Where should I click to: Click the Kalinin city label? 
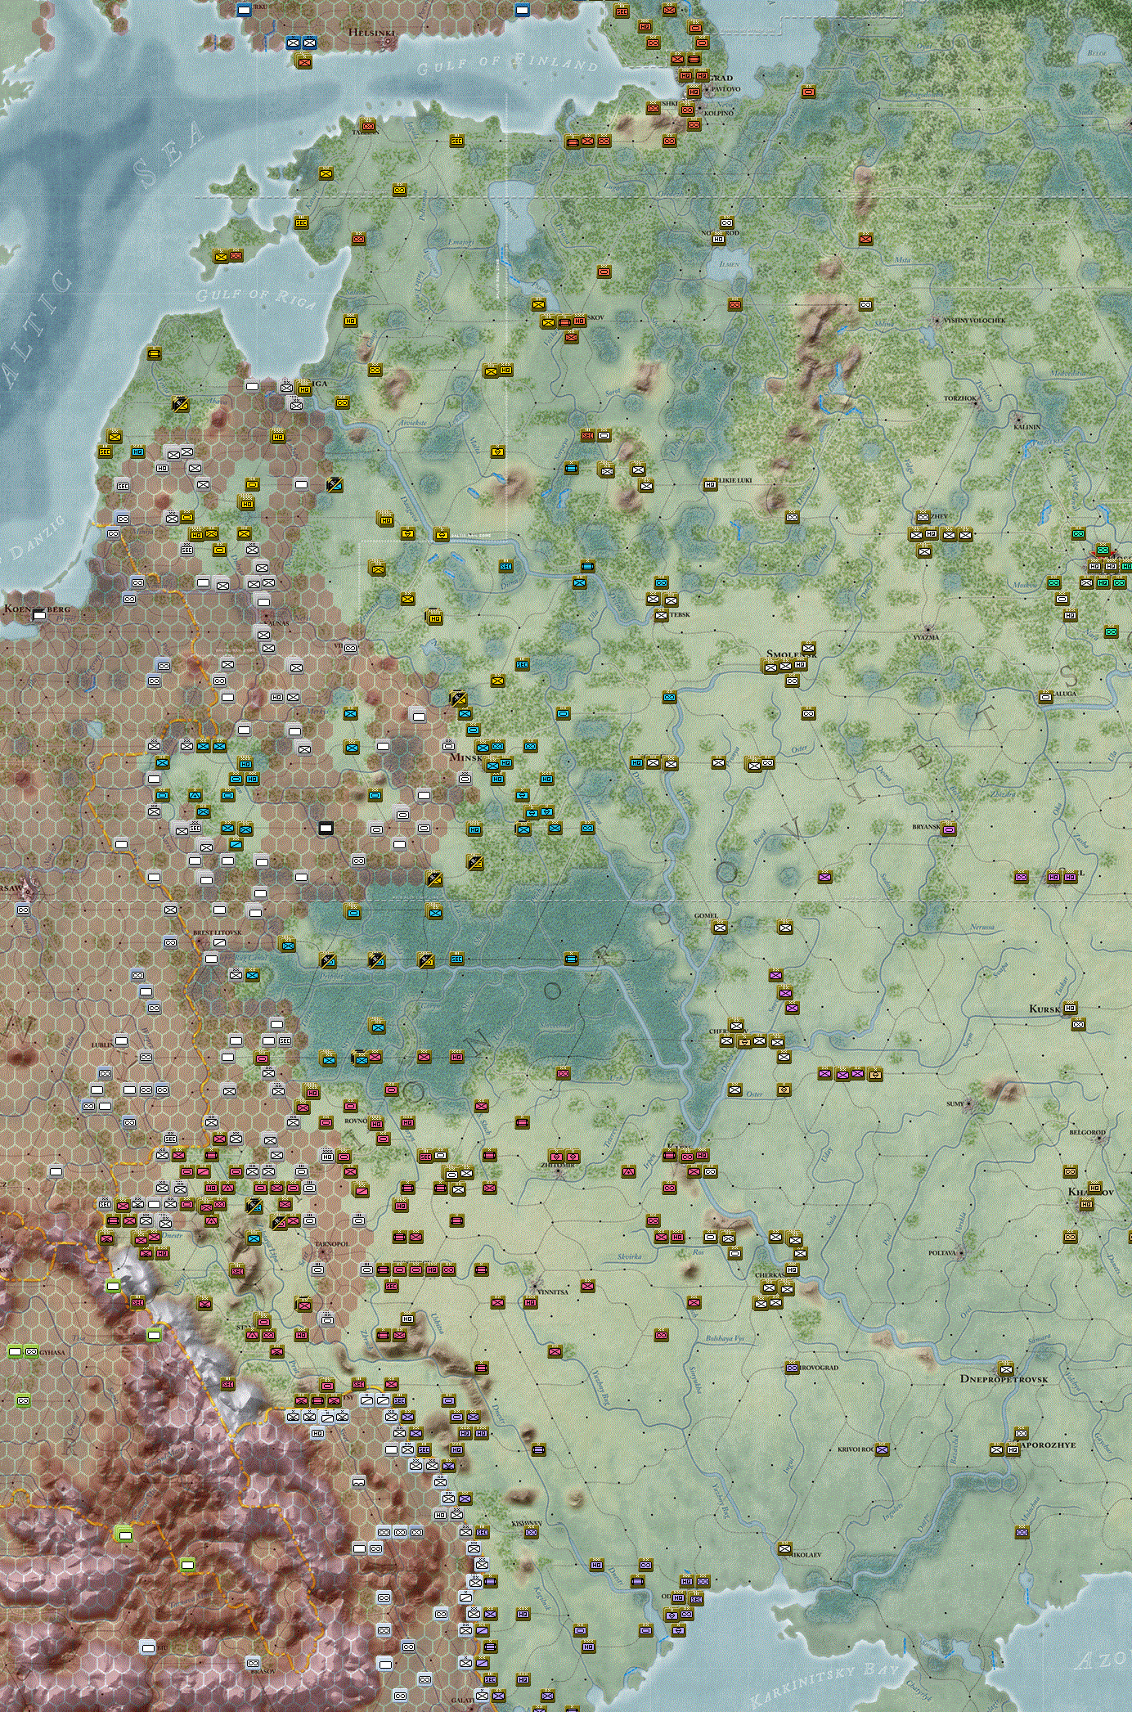point(1027,427)
